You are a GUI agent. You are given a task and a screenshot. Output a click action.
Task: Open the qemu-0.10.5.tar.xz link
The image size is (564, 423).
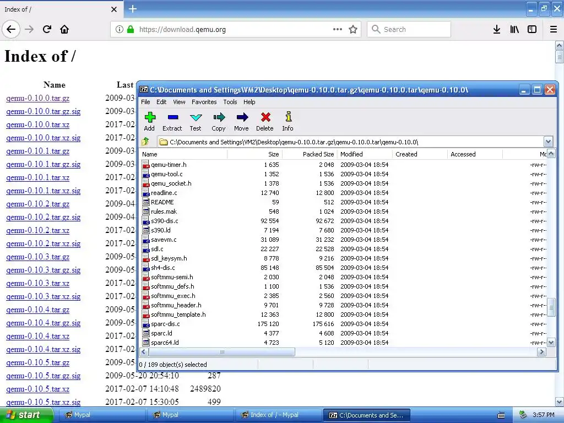[38, 389]
